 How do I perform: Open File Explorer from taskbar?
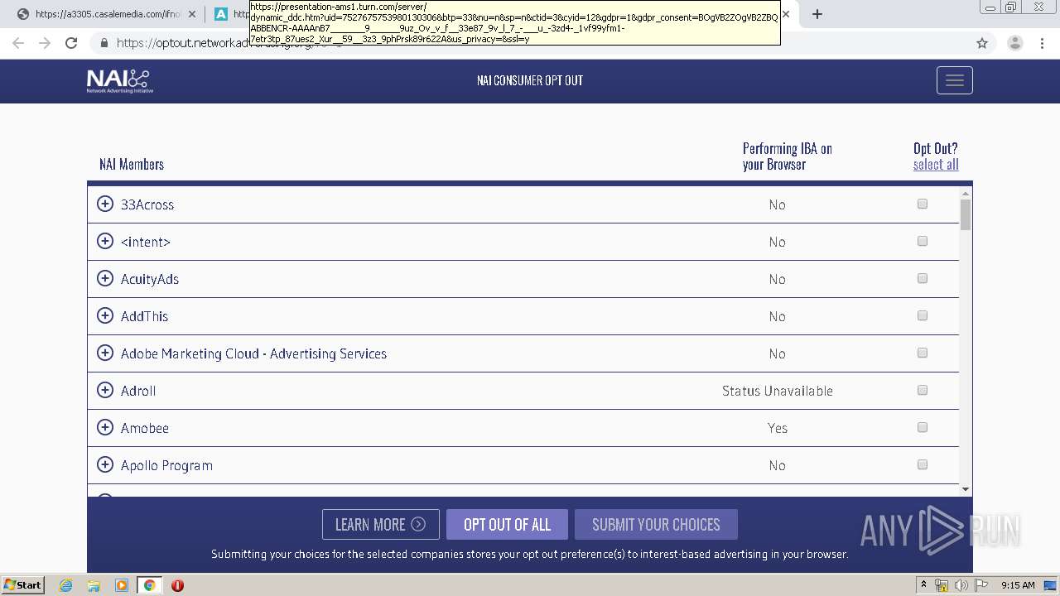(x=94, y=585)
